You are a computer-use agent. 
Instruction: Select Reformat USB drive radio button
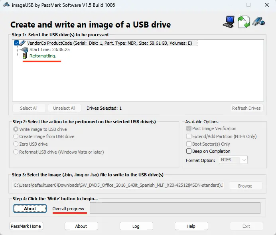[16, 152]
